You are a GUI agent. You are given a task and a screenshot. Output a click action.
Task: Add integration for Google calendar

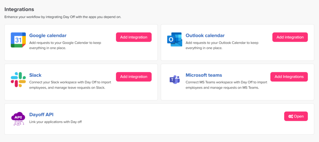[134, 37]
